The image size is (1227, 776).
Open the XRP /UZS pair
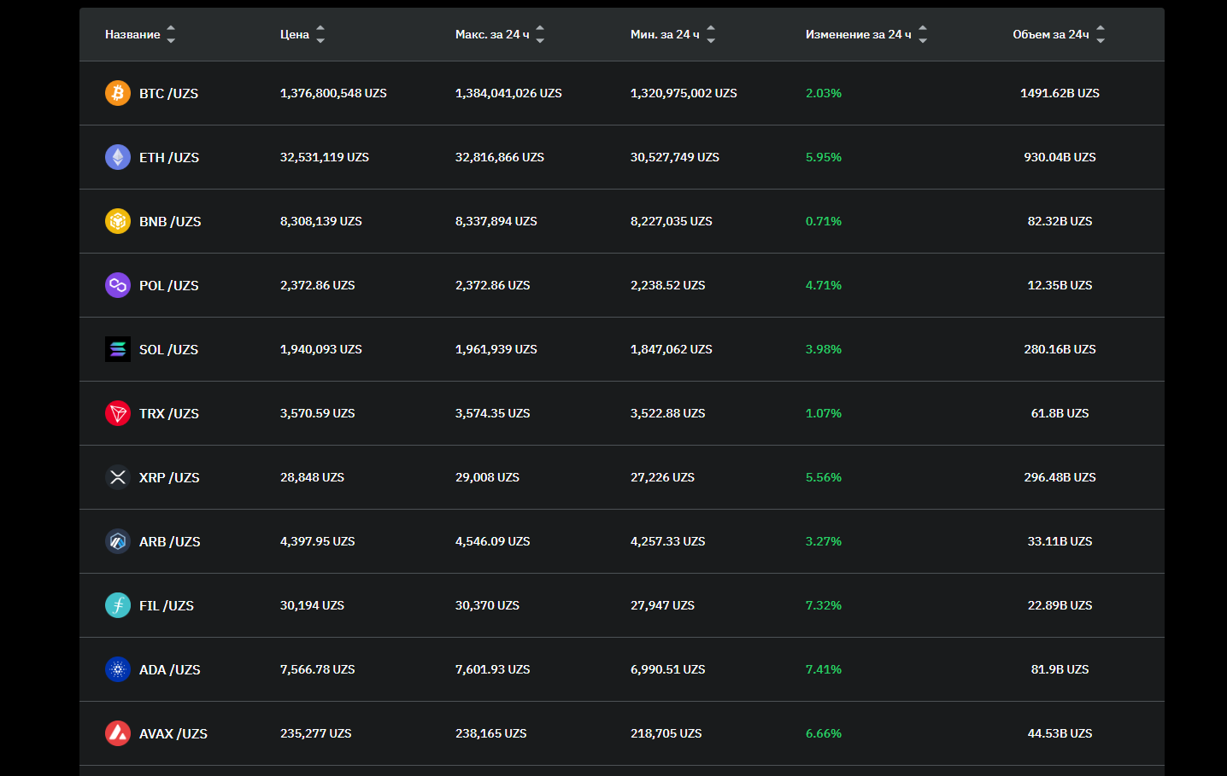tap(169, 477)
